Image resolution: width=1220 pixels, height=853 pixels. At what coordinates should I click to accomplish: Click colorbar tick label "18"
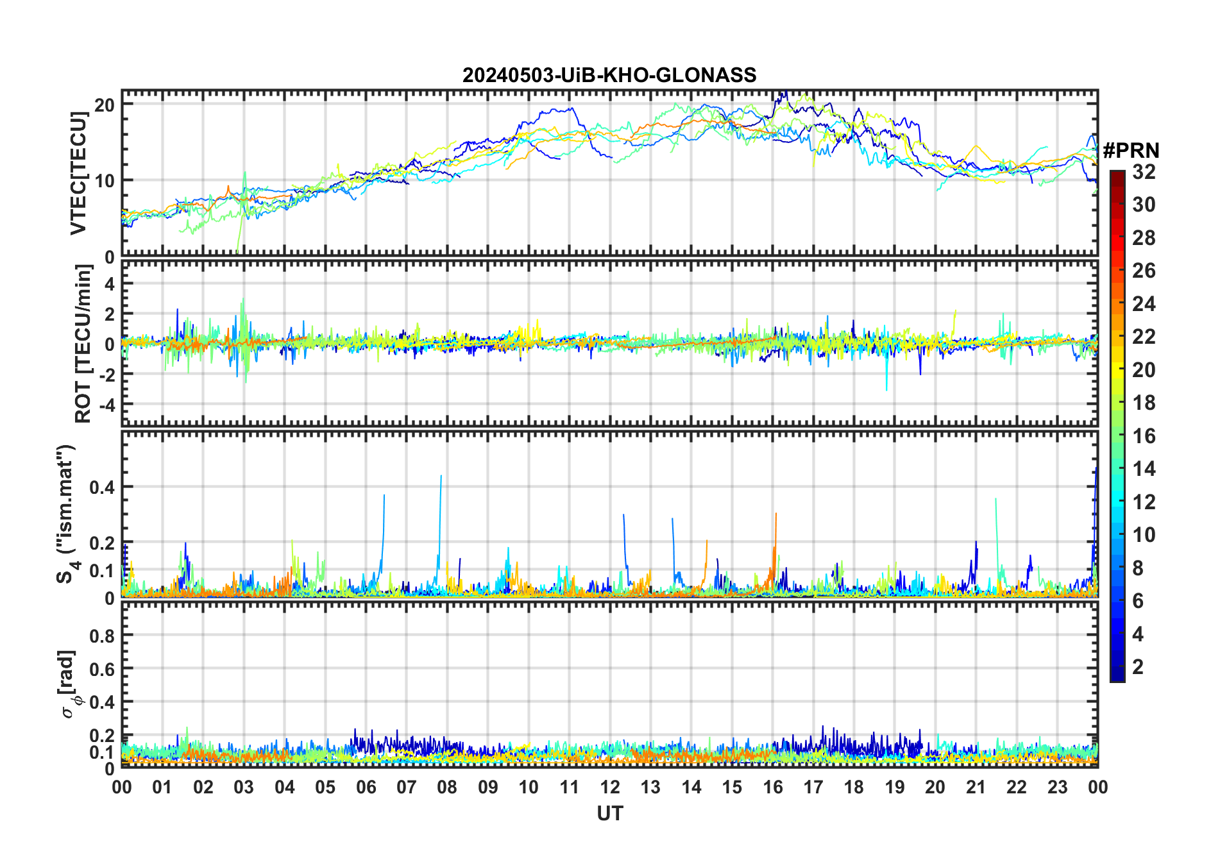coord(1144,403)
